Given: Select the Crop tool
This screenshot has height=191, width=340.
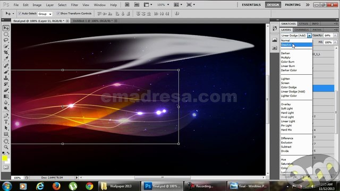Looking at the screenshot, I should click(6, 53).
